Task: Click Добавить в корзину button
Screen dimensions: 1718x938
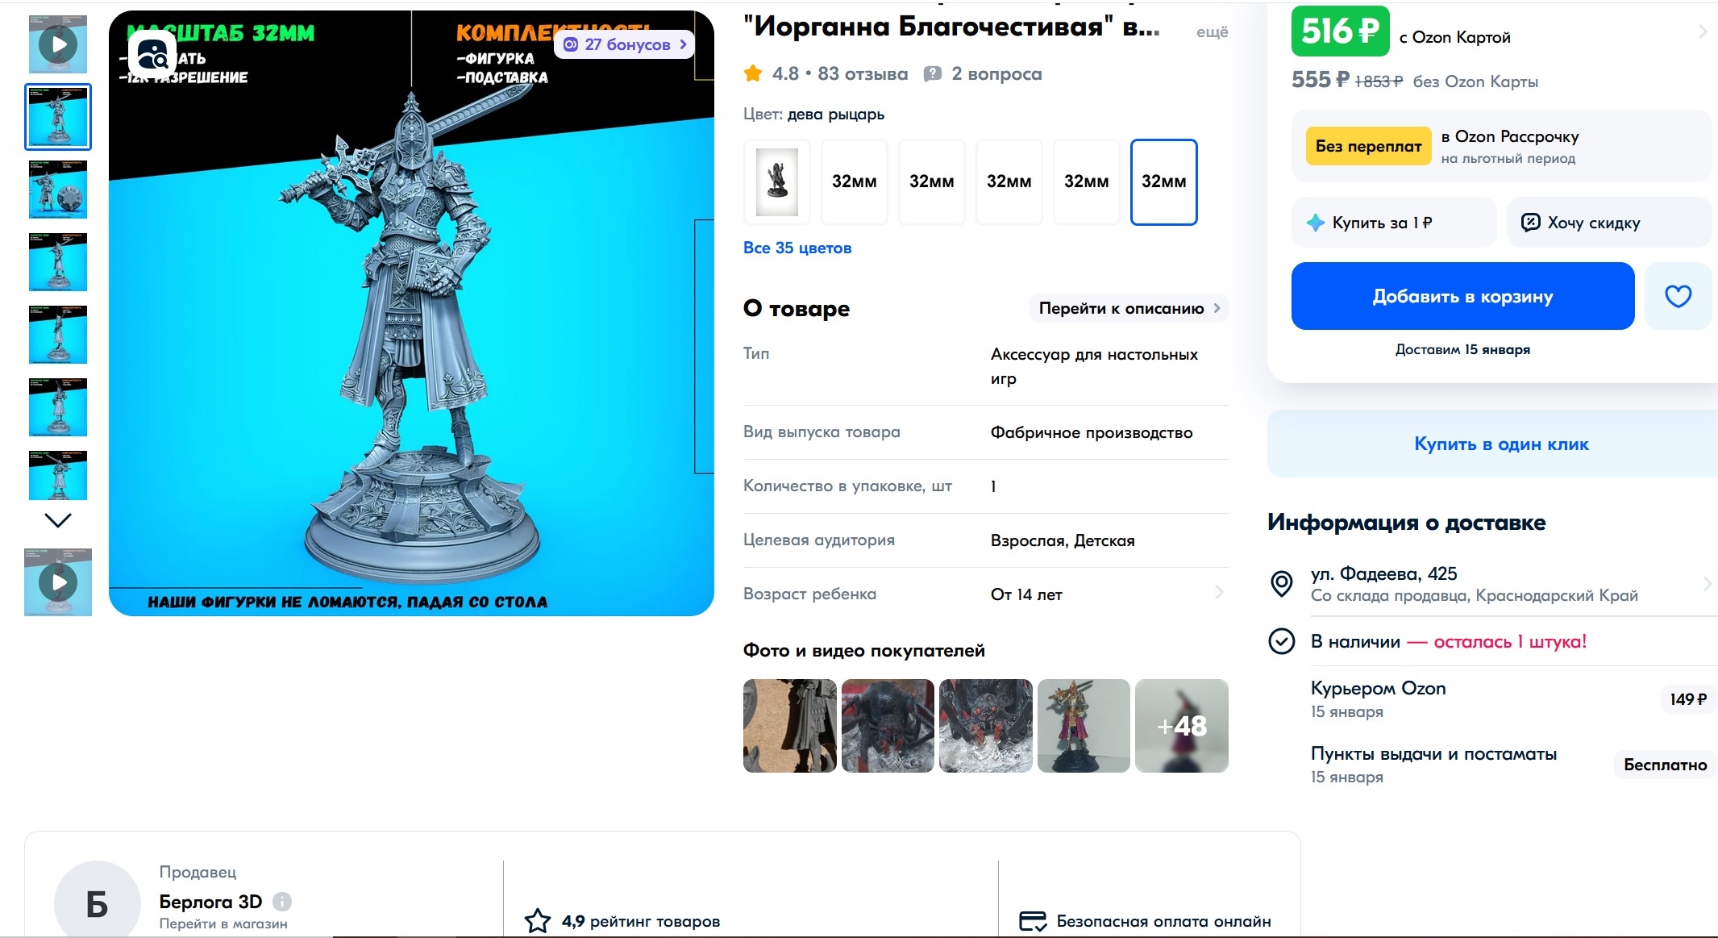Action: (1462, 296)
